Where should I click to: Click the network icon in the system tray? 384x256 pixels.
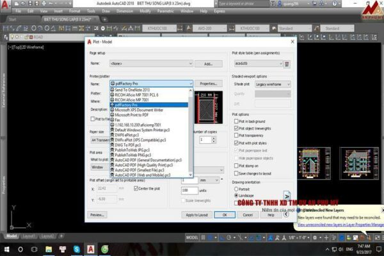(x=334, y=250)
